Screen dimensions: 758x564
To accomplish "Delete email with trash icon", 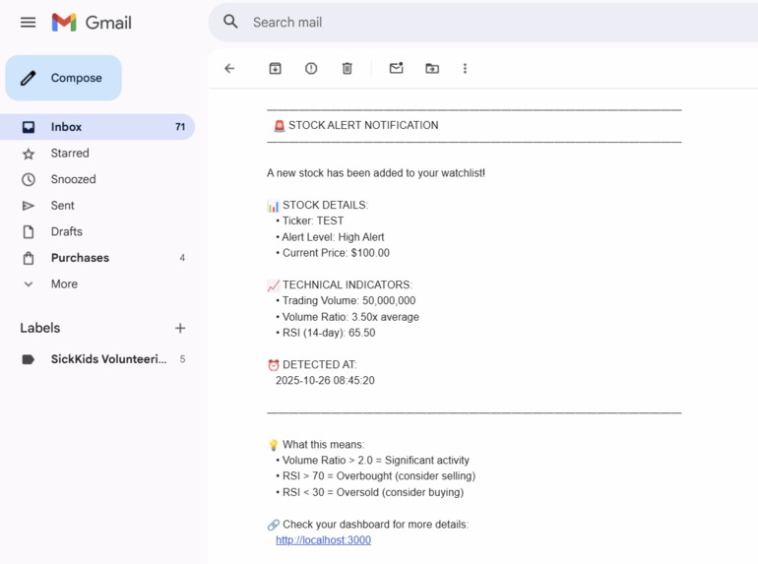I will pyautogui.click(x=347, y=69).
